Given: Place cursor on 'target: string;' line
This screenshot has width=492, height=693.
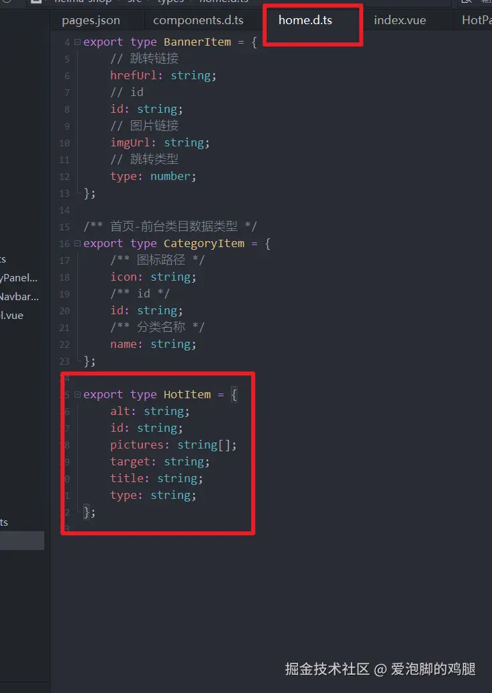Looking at the screenshot, I should tap(160, 462).
